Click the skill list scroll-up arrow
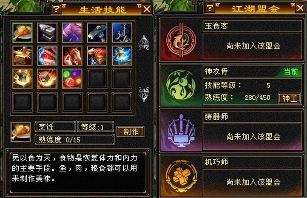307x198 pixels. coord(144,43)
